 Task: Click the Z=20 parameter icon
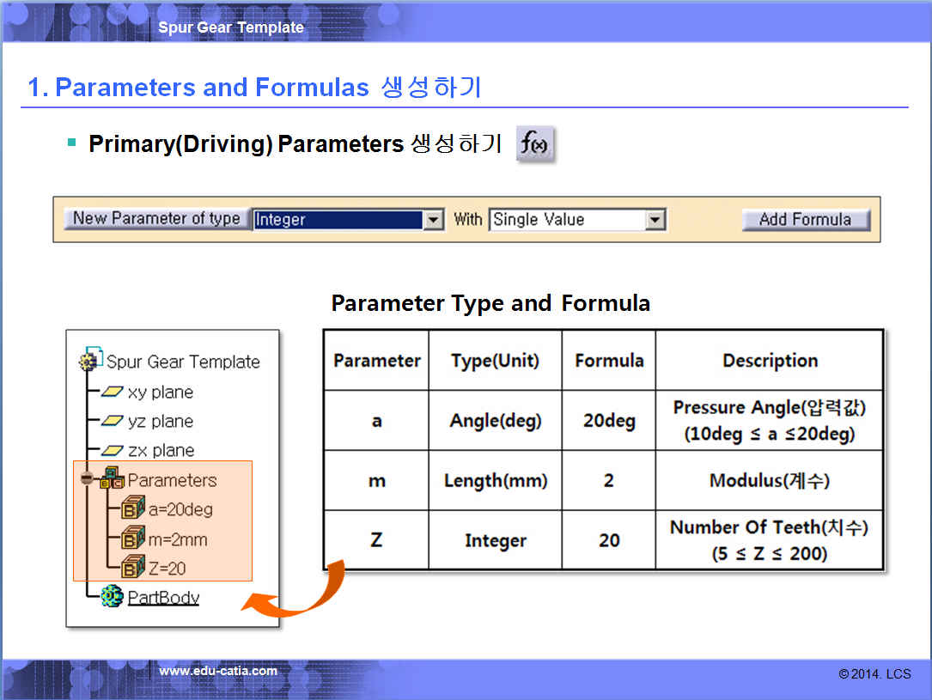(x=131, y=568)
